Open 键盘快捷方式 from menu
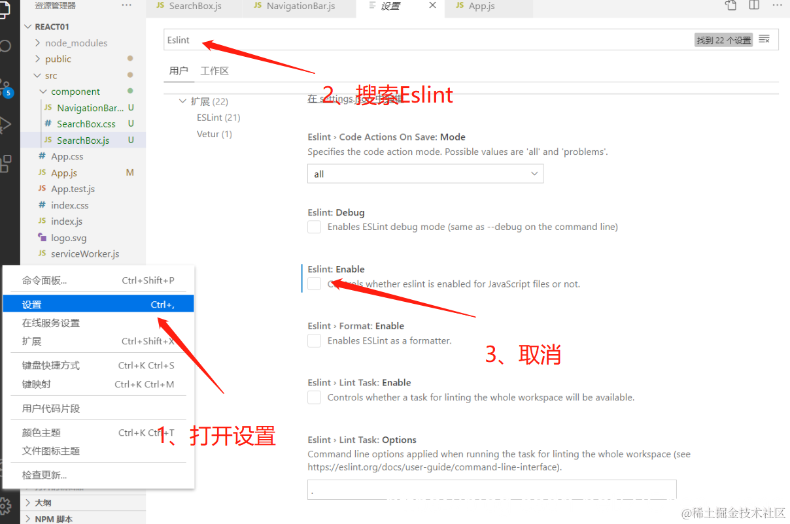 (x=98, y=365)
